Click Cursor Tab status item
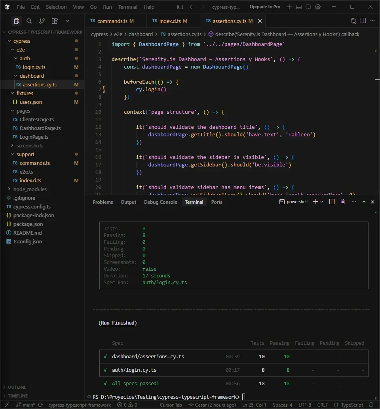Screen dimensions: 380x409 click(171, 405)
